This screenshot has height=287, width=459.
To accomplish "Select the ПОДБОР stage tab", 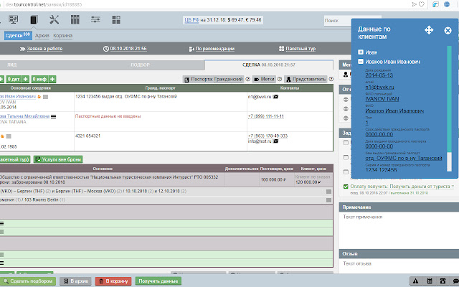I will click(x=140, y=65).
